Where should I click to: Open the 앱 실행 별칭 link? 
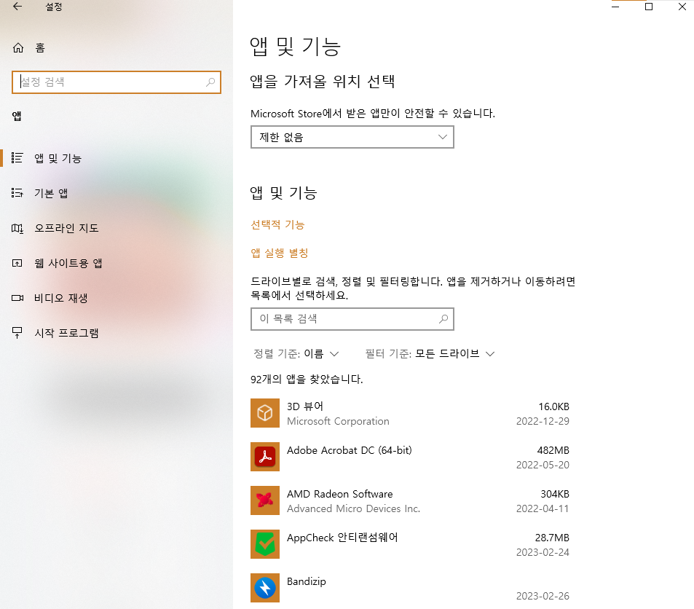click(280, 253)
